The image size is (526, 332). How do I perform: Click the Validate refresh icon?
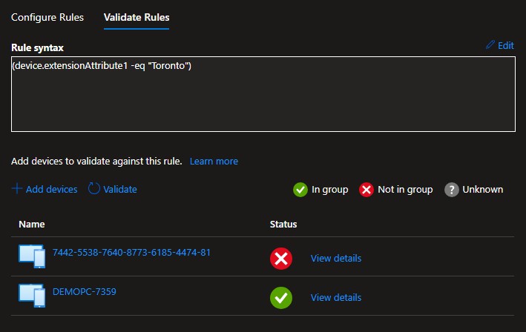tap(94, 189)
